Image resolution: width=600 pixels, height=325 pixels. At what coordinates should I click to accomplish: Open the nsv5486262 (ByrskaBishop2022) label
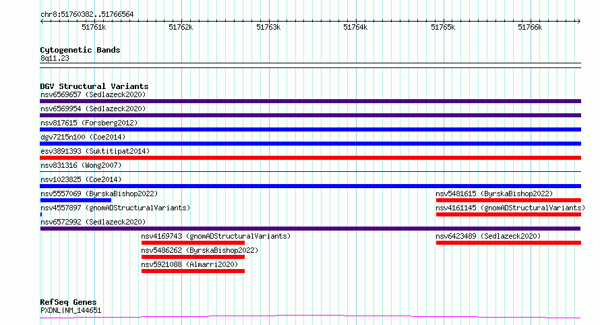(200, 250)
